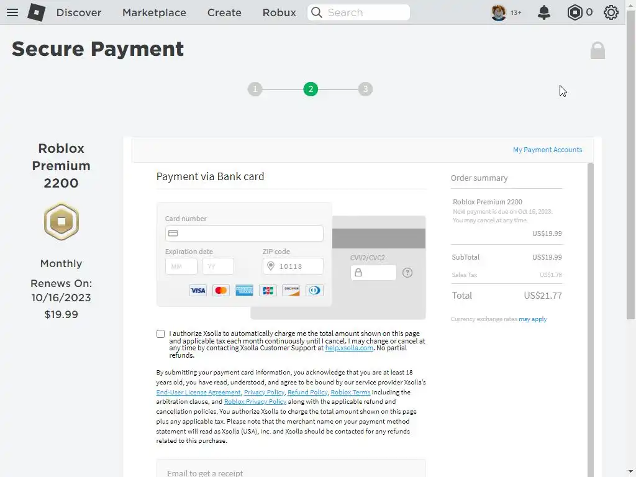Click the American Express logo
Screen dimensions: 636x477
point(244,291)
